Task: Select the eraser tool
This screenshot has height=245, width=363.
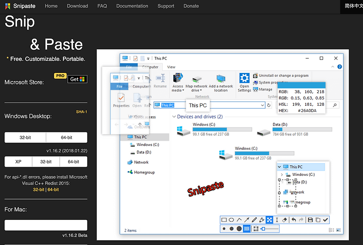Action: click(285, 220)
